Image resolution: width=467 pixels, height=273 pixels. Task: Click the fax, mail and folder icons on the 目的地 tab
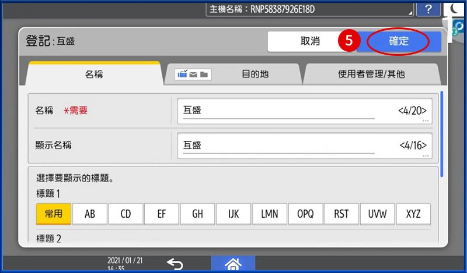[x=193, y=75]
